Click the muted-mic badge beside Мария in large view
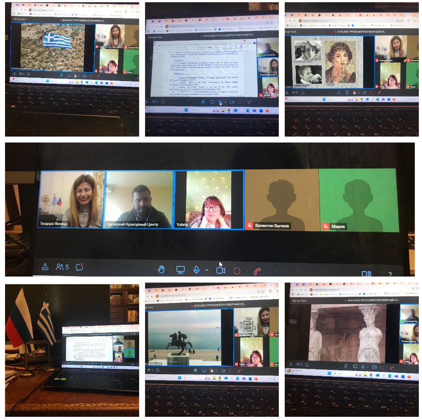The height and width of the screenshot is (420, 422). point(326,226)
